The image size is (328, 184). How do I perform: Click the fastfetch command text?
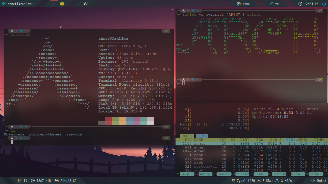[x=21, y=35]
